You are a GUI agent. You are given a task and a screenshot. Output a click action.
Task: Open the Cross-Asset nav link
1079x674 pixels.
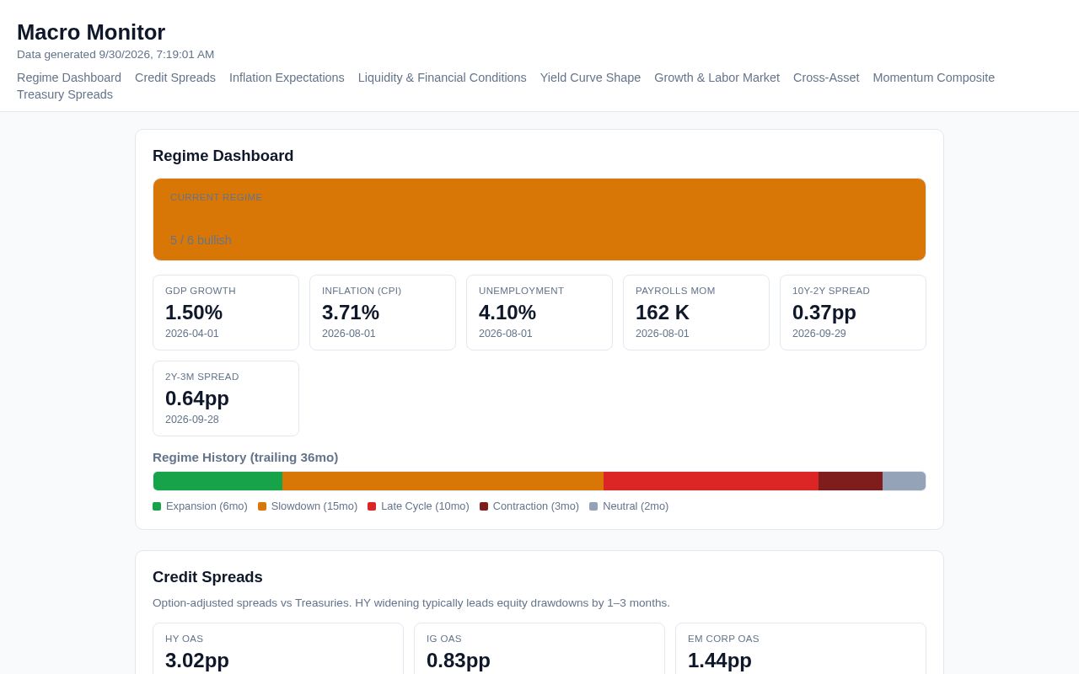826,78
